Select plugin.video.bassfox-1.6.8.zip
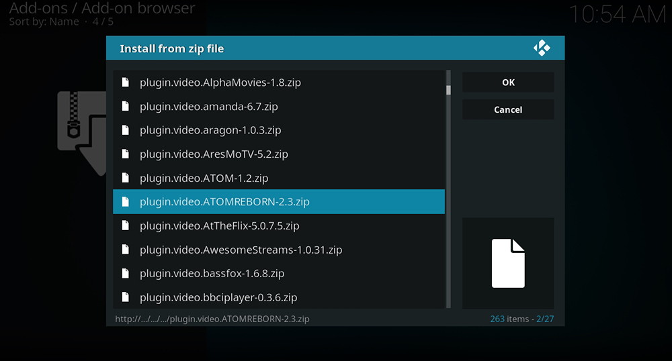This screenshot has width=672, height=361. coord(279,273)
